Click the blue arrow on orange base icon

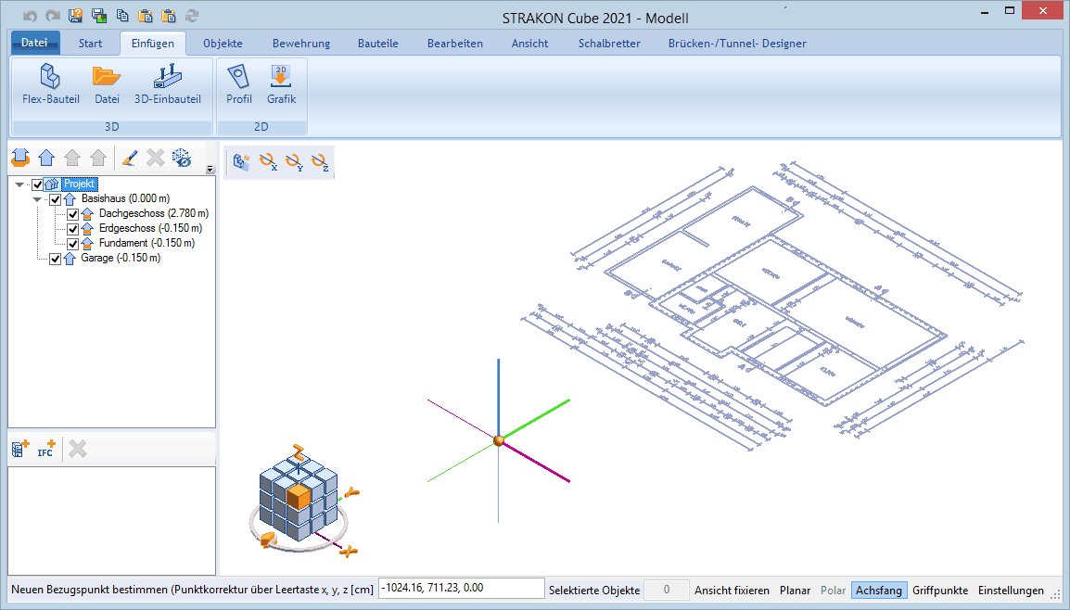click(x=20, y=158)
